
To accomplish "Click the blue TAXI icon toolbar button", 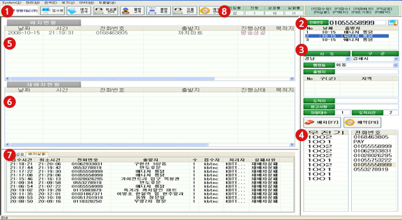I will click(x=159, y=11).
